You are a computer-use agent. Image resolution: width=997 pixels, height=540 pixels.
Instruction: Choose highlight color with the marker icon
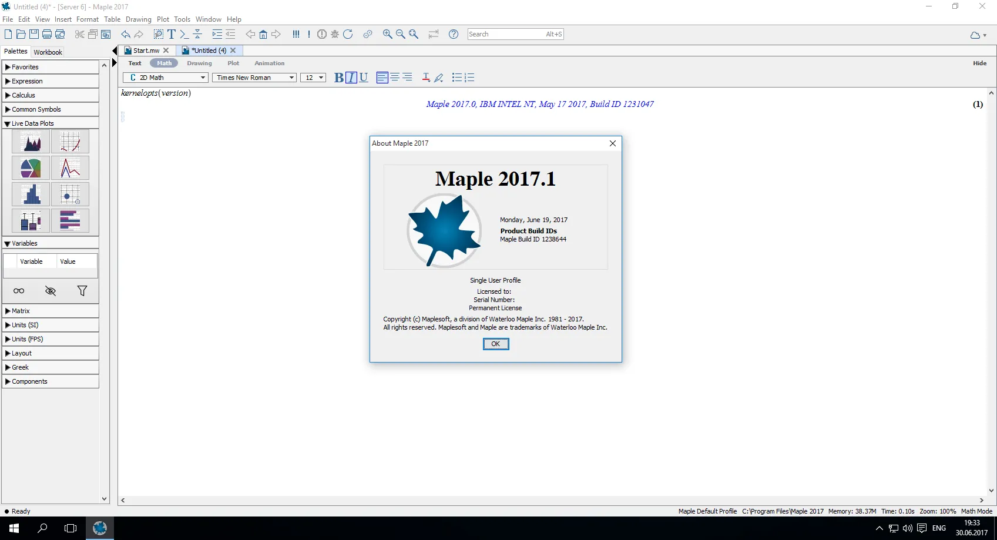(438, 78)
